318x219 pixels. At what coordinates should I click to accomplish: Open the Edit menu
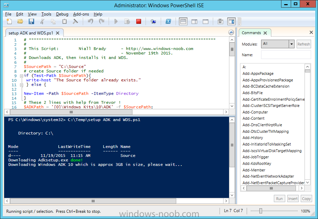click(19, 14)
